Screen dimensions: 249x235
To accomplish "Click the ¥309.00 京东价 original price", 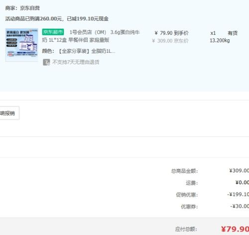I will (170, 41).
